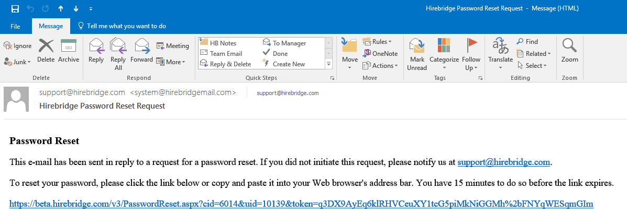The width and height of the screenshot is (627, 213).
Task: Click the Save icon in title bar
Action: pyautogui.click(x=15, y=9)
